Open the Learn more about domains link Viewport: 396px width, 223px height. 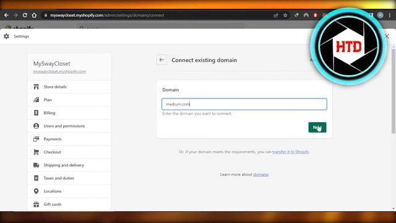pyautogui.click(x=260, y=175)
